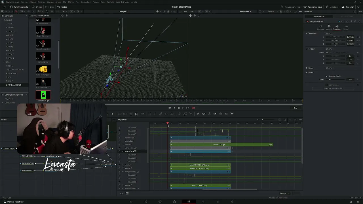
Task: Open the Archivo menu
Action: (x=24, y=2)
